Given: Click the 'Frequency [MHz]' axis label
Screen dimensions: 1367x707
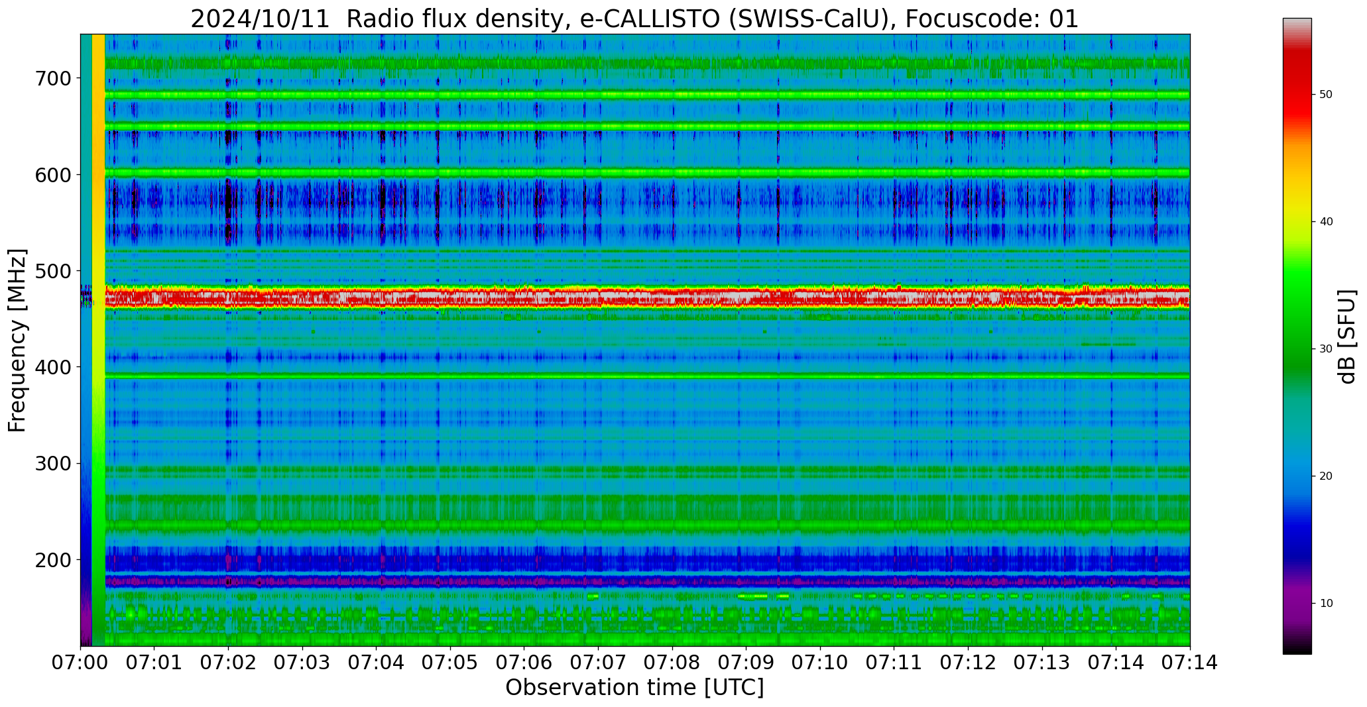Looking at the screenshot, I should (x=17, y=340).
